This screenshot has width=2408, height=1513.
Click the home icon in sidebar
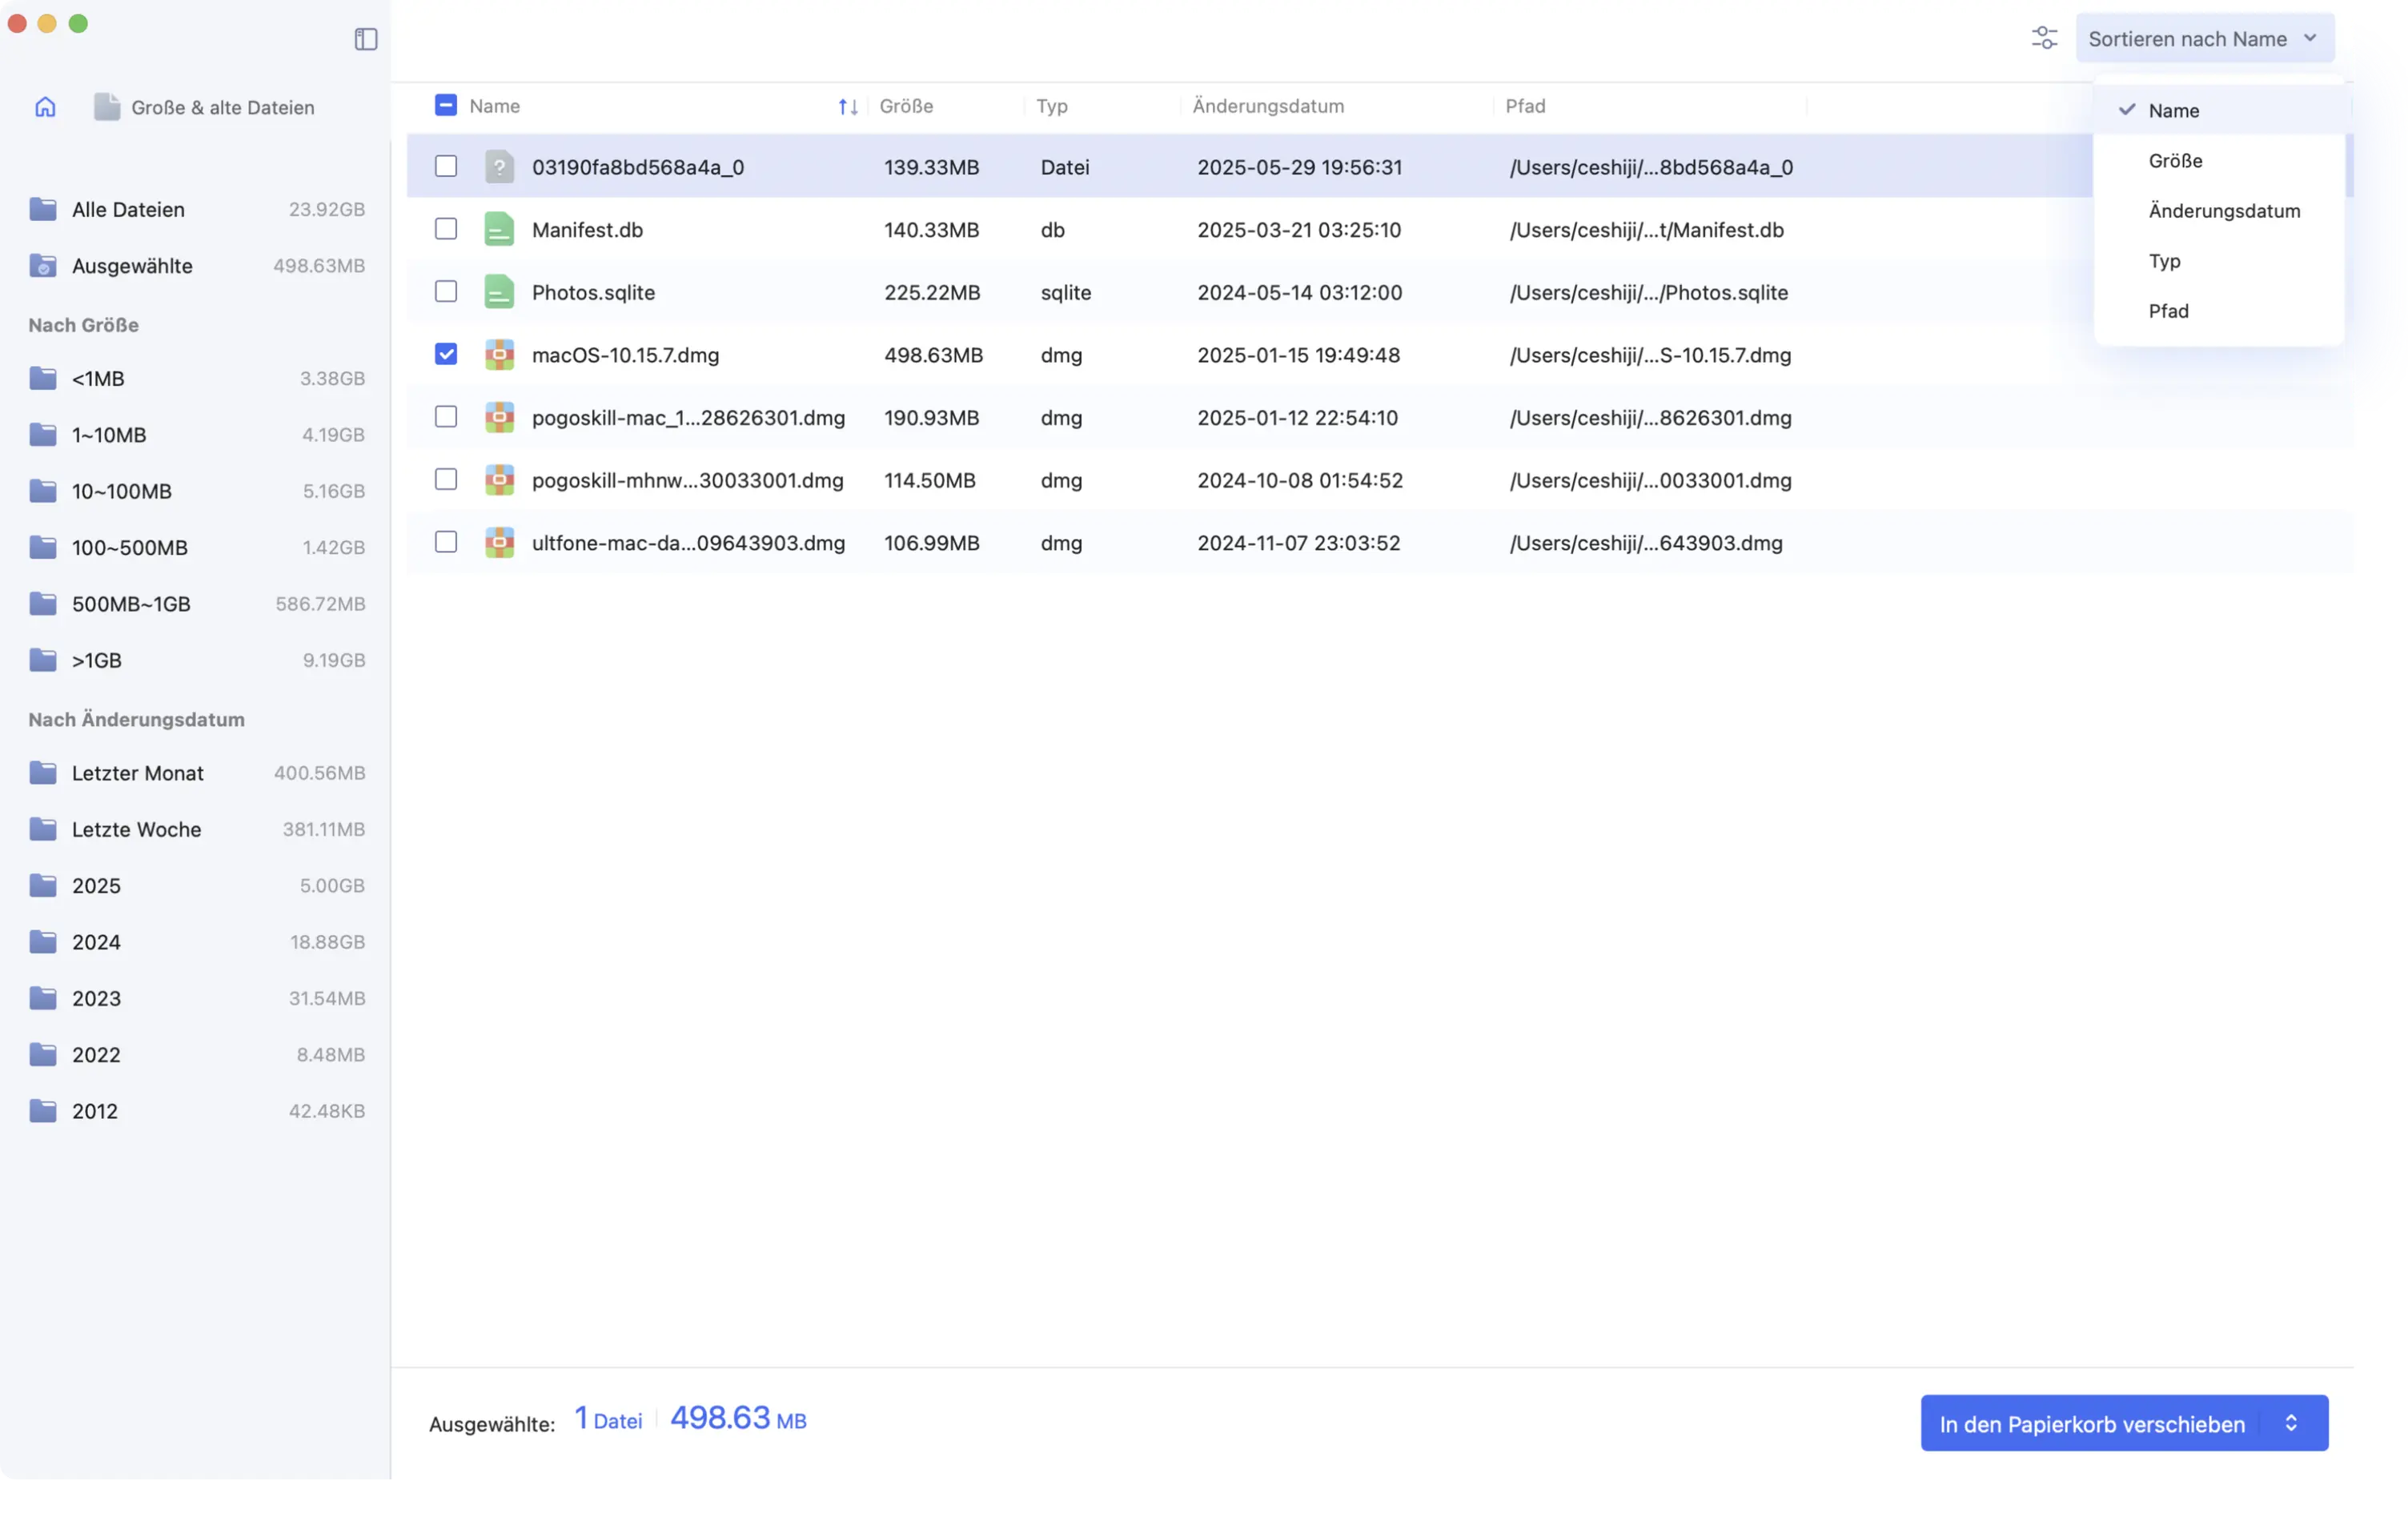(45, 107)
